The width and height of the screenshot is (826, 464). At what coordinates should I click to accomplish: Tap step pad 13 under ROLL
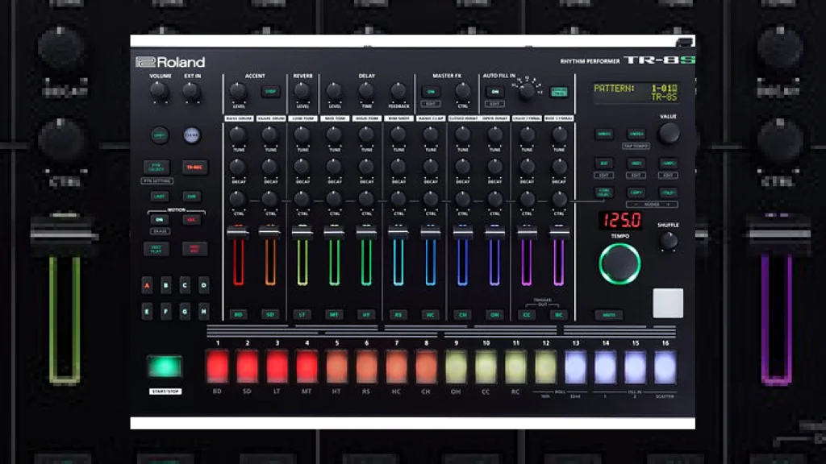pyautogui.click(x=576, y=367)
